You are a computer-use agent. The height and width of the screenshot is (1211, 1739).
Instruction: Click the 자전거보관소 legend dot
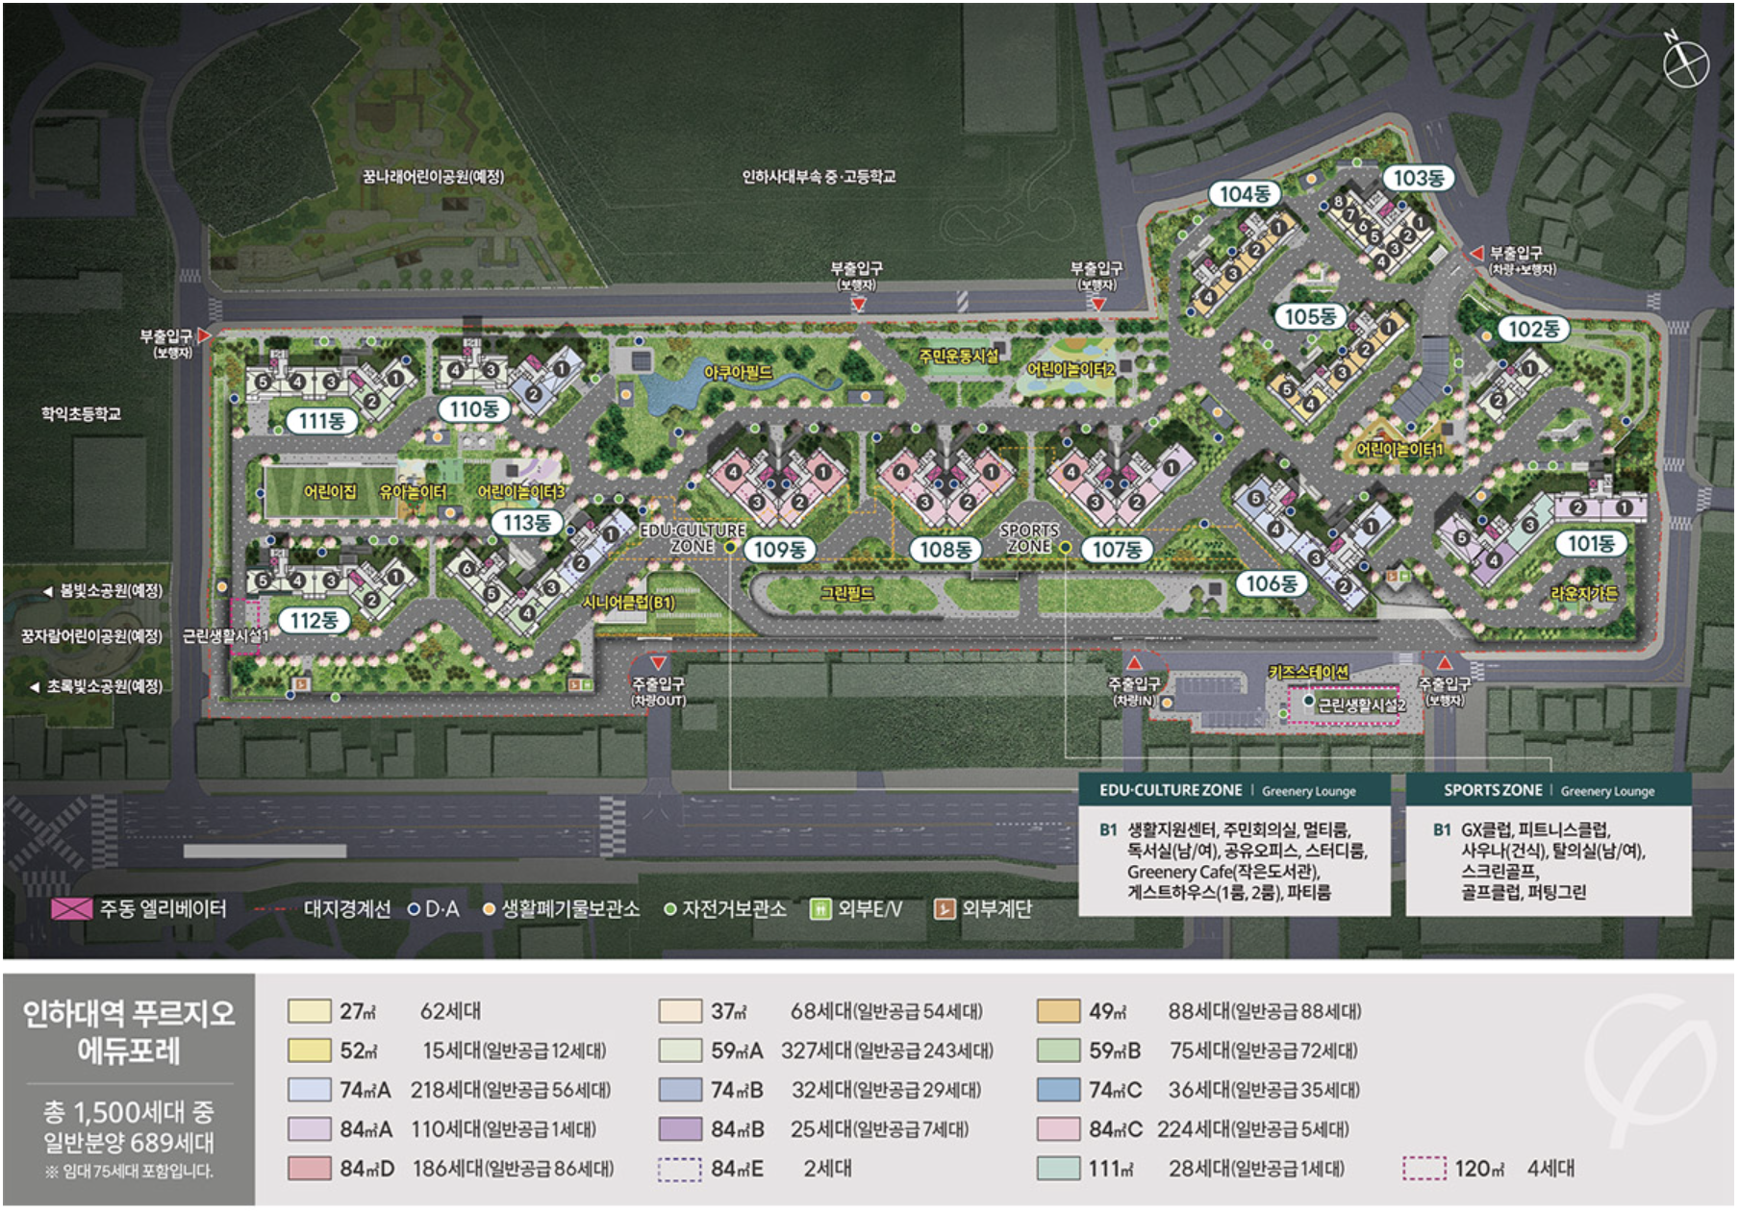click(670, 909)
